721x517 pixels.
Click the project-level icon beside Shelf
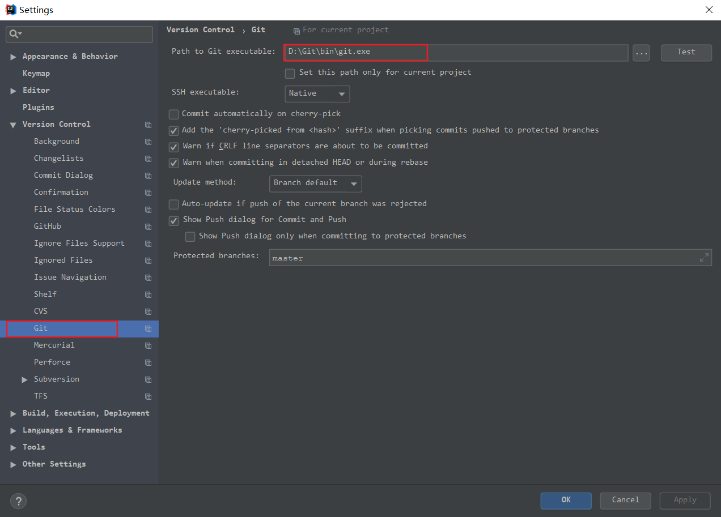tap(148, 294)
